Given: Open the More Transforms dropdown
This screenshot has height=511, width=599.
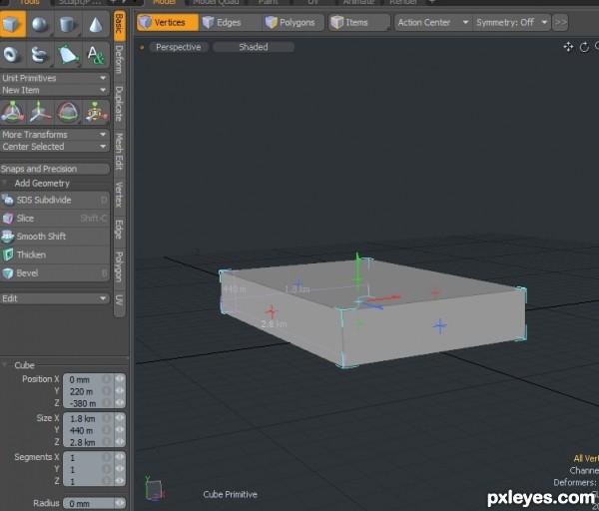Looking at the screenshot, I should click(55, 135).
